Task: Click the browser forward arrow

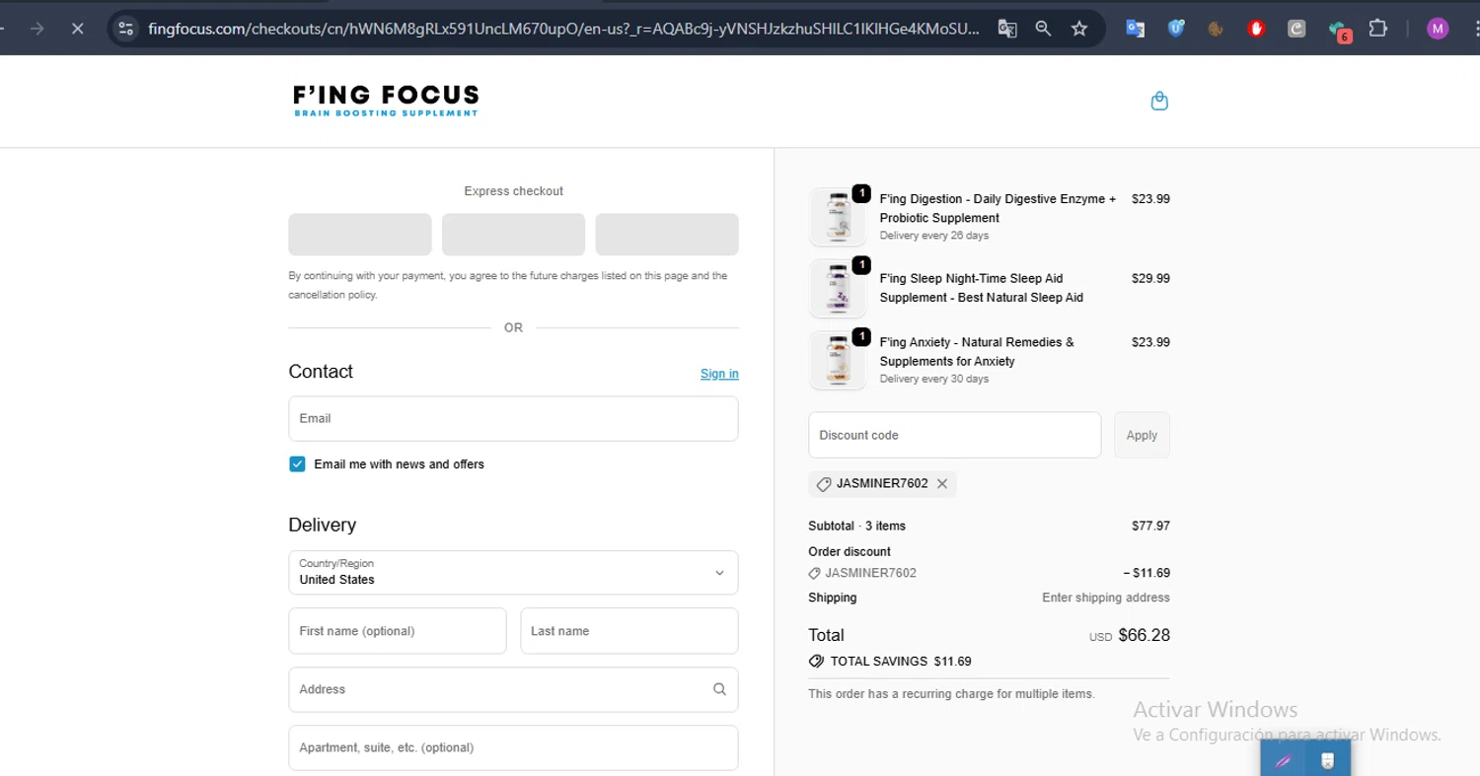Action: (37, 29)
